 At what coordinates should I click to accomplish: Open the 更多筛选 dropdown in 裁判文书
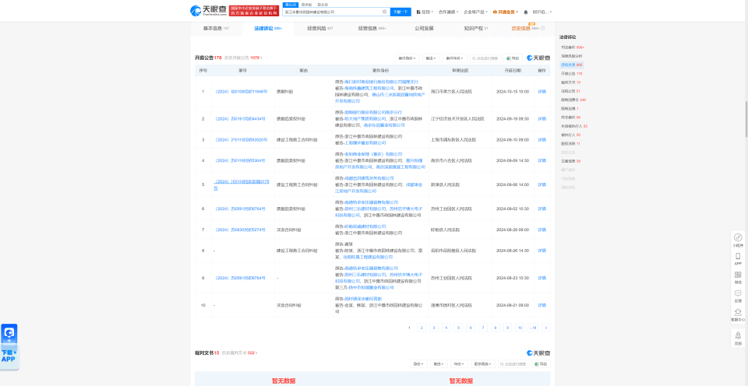[483, 364]
